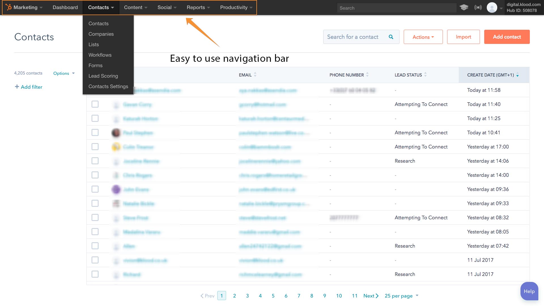Sort by Lead Status column arrows
This screenshot has height=306, width=544.
(425, 75)
